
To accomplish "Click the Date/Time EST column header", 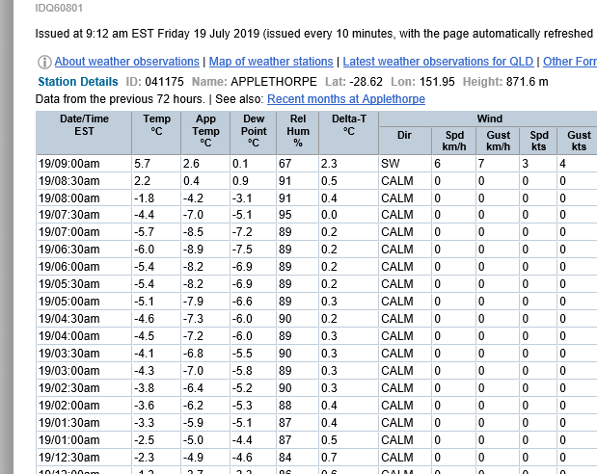I will coord(84,132).
